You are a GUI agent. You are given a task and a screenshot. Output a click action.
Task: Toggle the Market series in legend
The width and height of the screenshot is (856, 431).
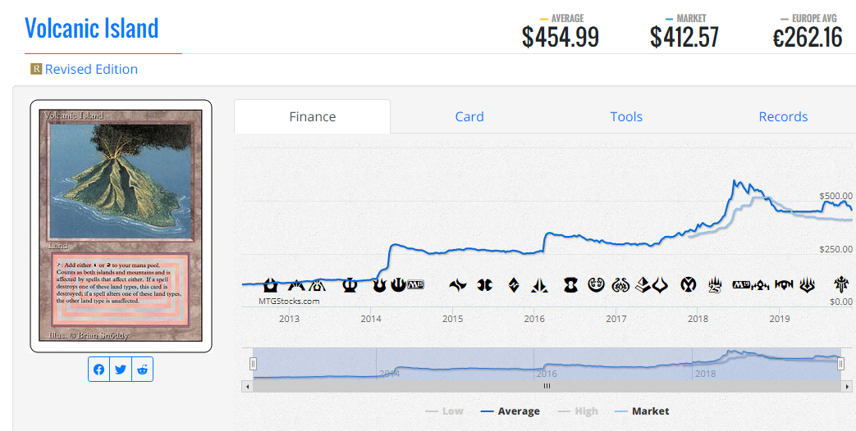642,411
